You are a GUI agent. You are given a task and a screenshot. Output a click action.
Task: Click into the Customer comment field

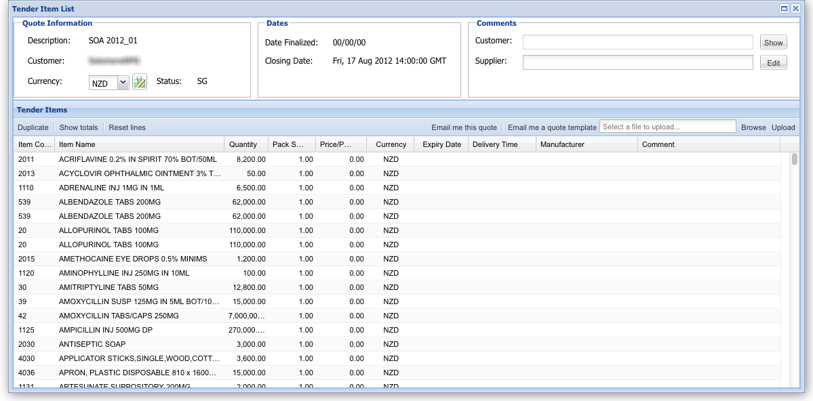pos(638,42)
